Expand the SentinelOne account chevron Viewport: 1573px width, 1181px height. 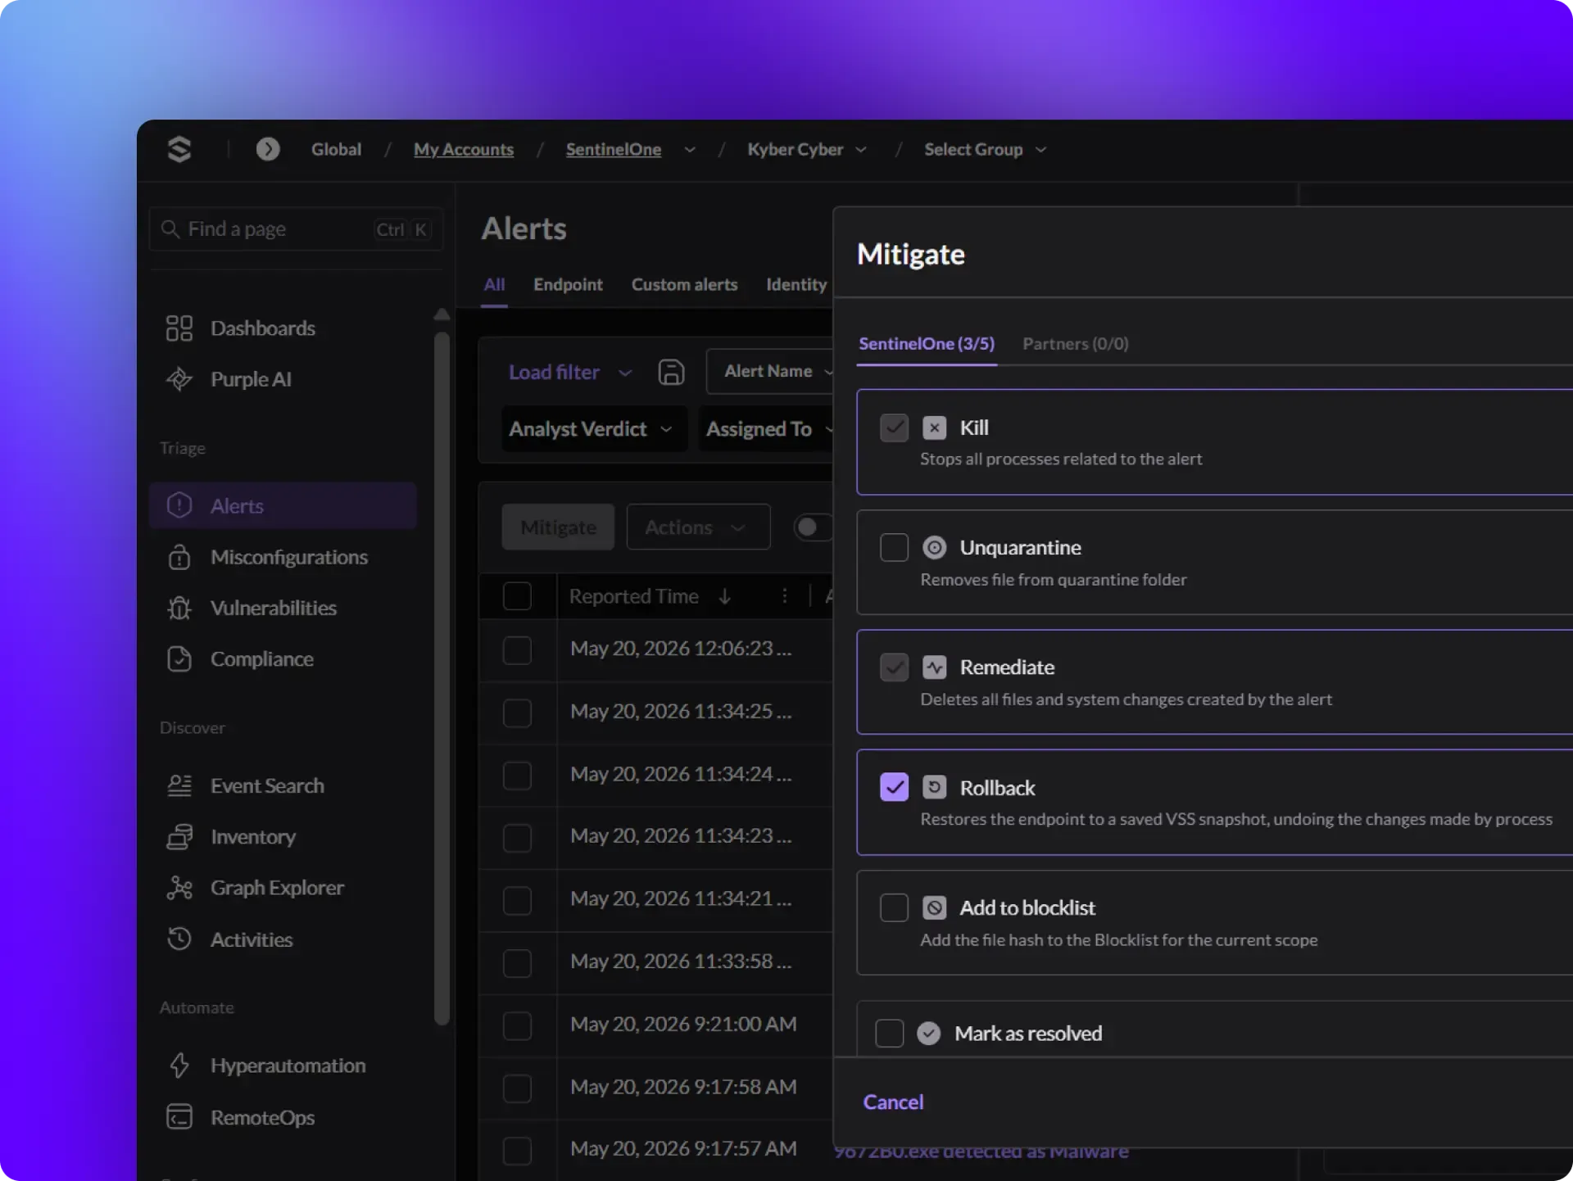pos(690,150)
